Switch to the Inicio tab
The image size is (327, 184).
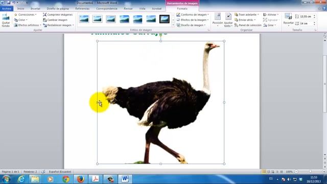[20, 9]
